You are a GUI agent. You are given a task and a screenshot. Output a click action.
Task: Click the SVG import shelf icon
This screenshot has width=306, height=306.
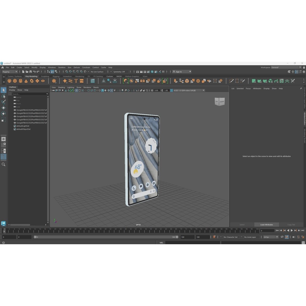(82, 81)
